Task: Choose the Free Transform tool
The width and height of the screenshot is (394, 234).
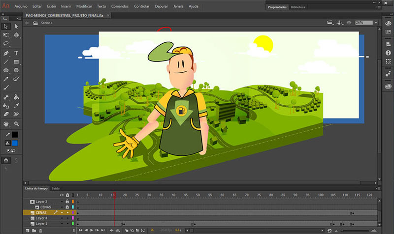Action: click(x=6, y=35)
